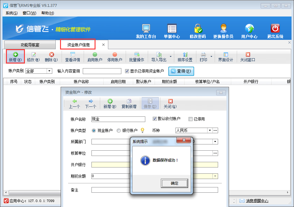Click the 账户名称 input field
The image size is (294, 207).
pos(118,119)
